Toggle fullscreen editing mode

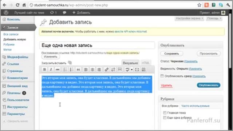[137, 70]
